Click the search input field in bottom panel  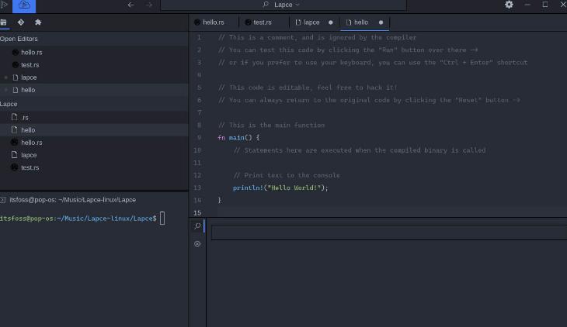pos(387,232)
